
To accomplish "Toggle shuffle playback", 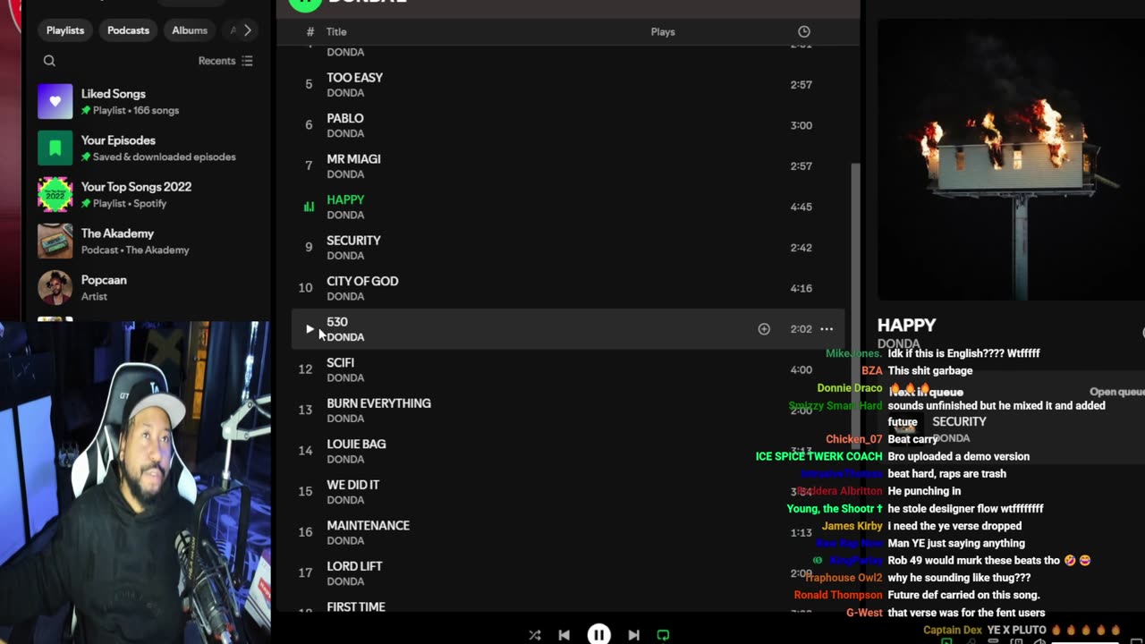I will (534, 635).
